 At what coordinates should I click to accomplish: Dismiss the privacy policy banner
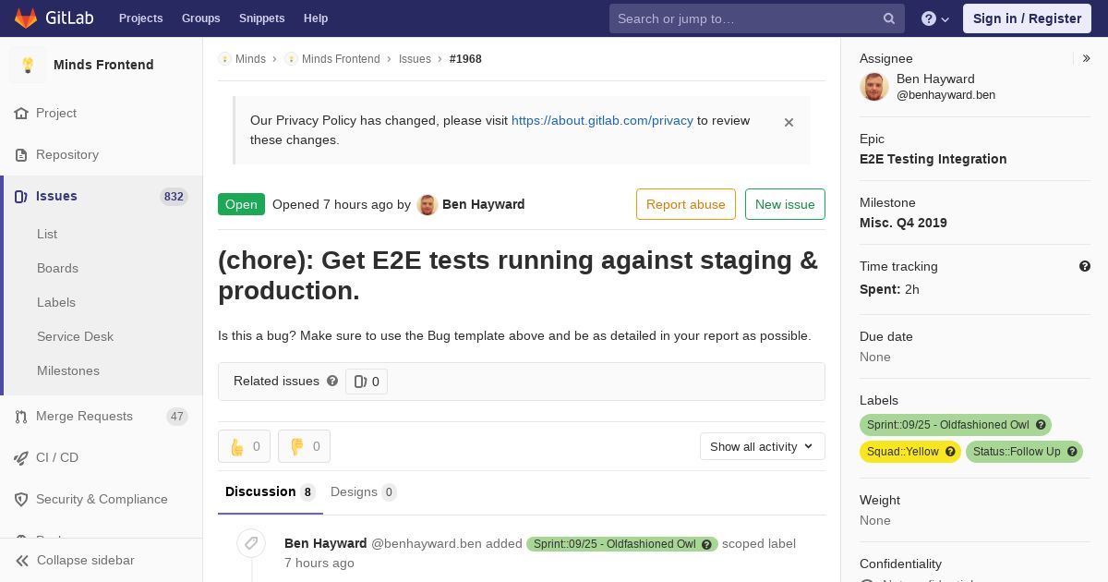789,122
